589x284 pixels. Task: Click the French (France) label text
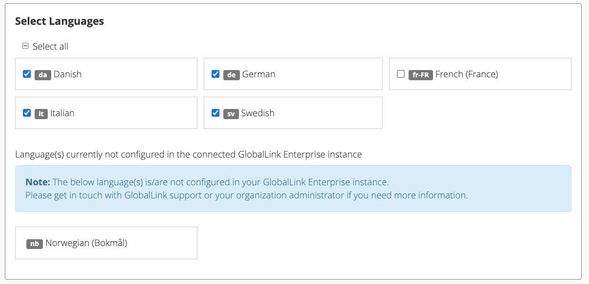pos(467,74)
